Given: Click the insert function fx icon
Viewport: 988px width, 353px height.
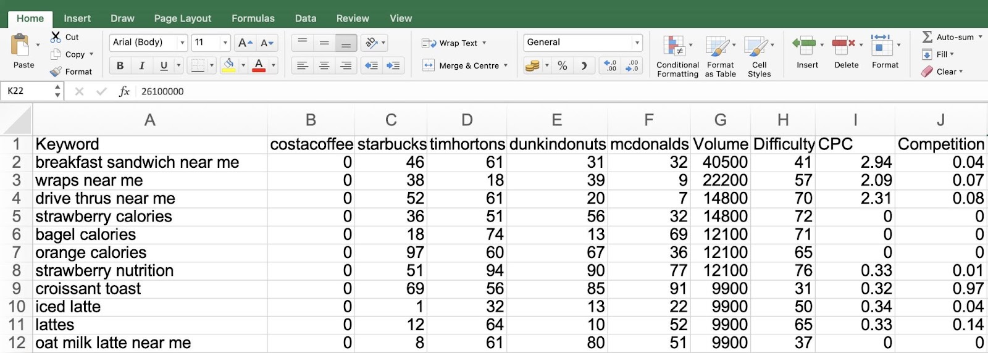Looking at the screenshot, I should pyautogui.click(x=124, y=91).
